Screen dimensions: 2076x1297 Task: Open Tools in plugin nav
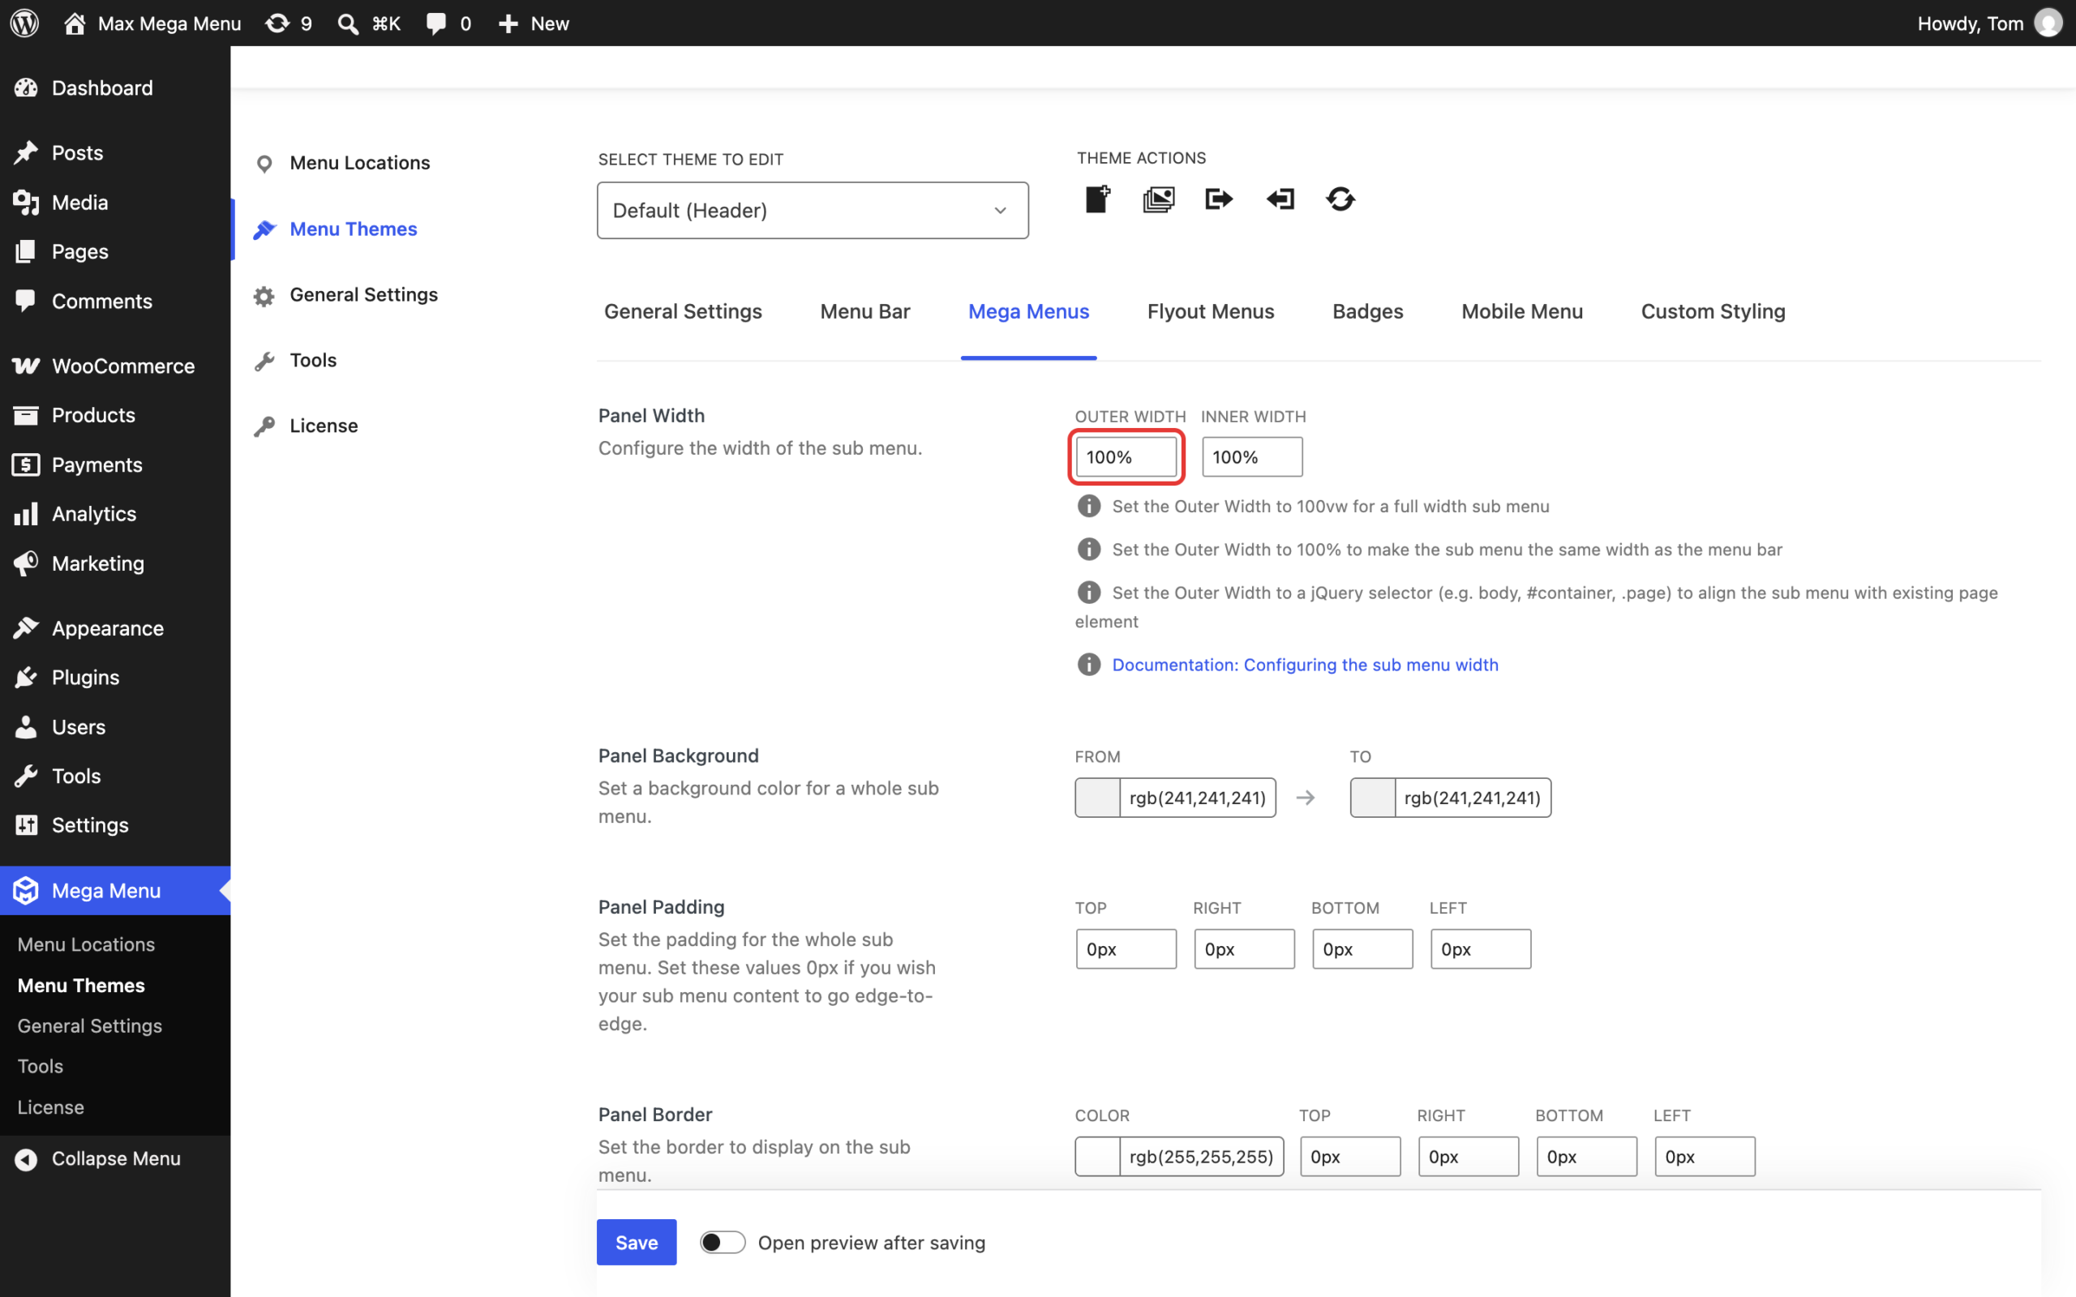click(x=313, y=360)
